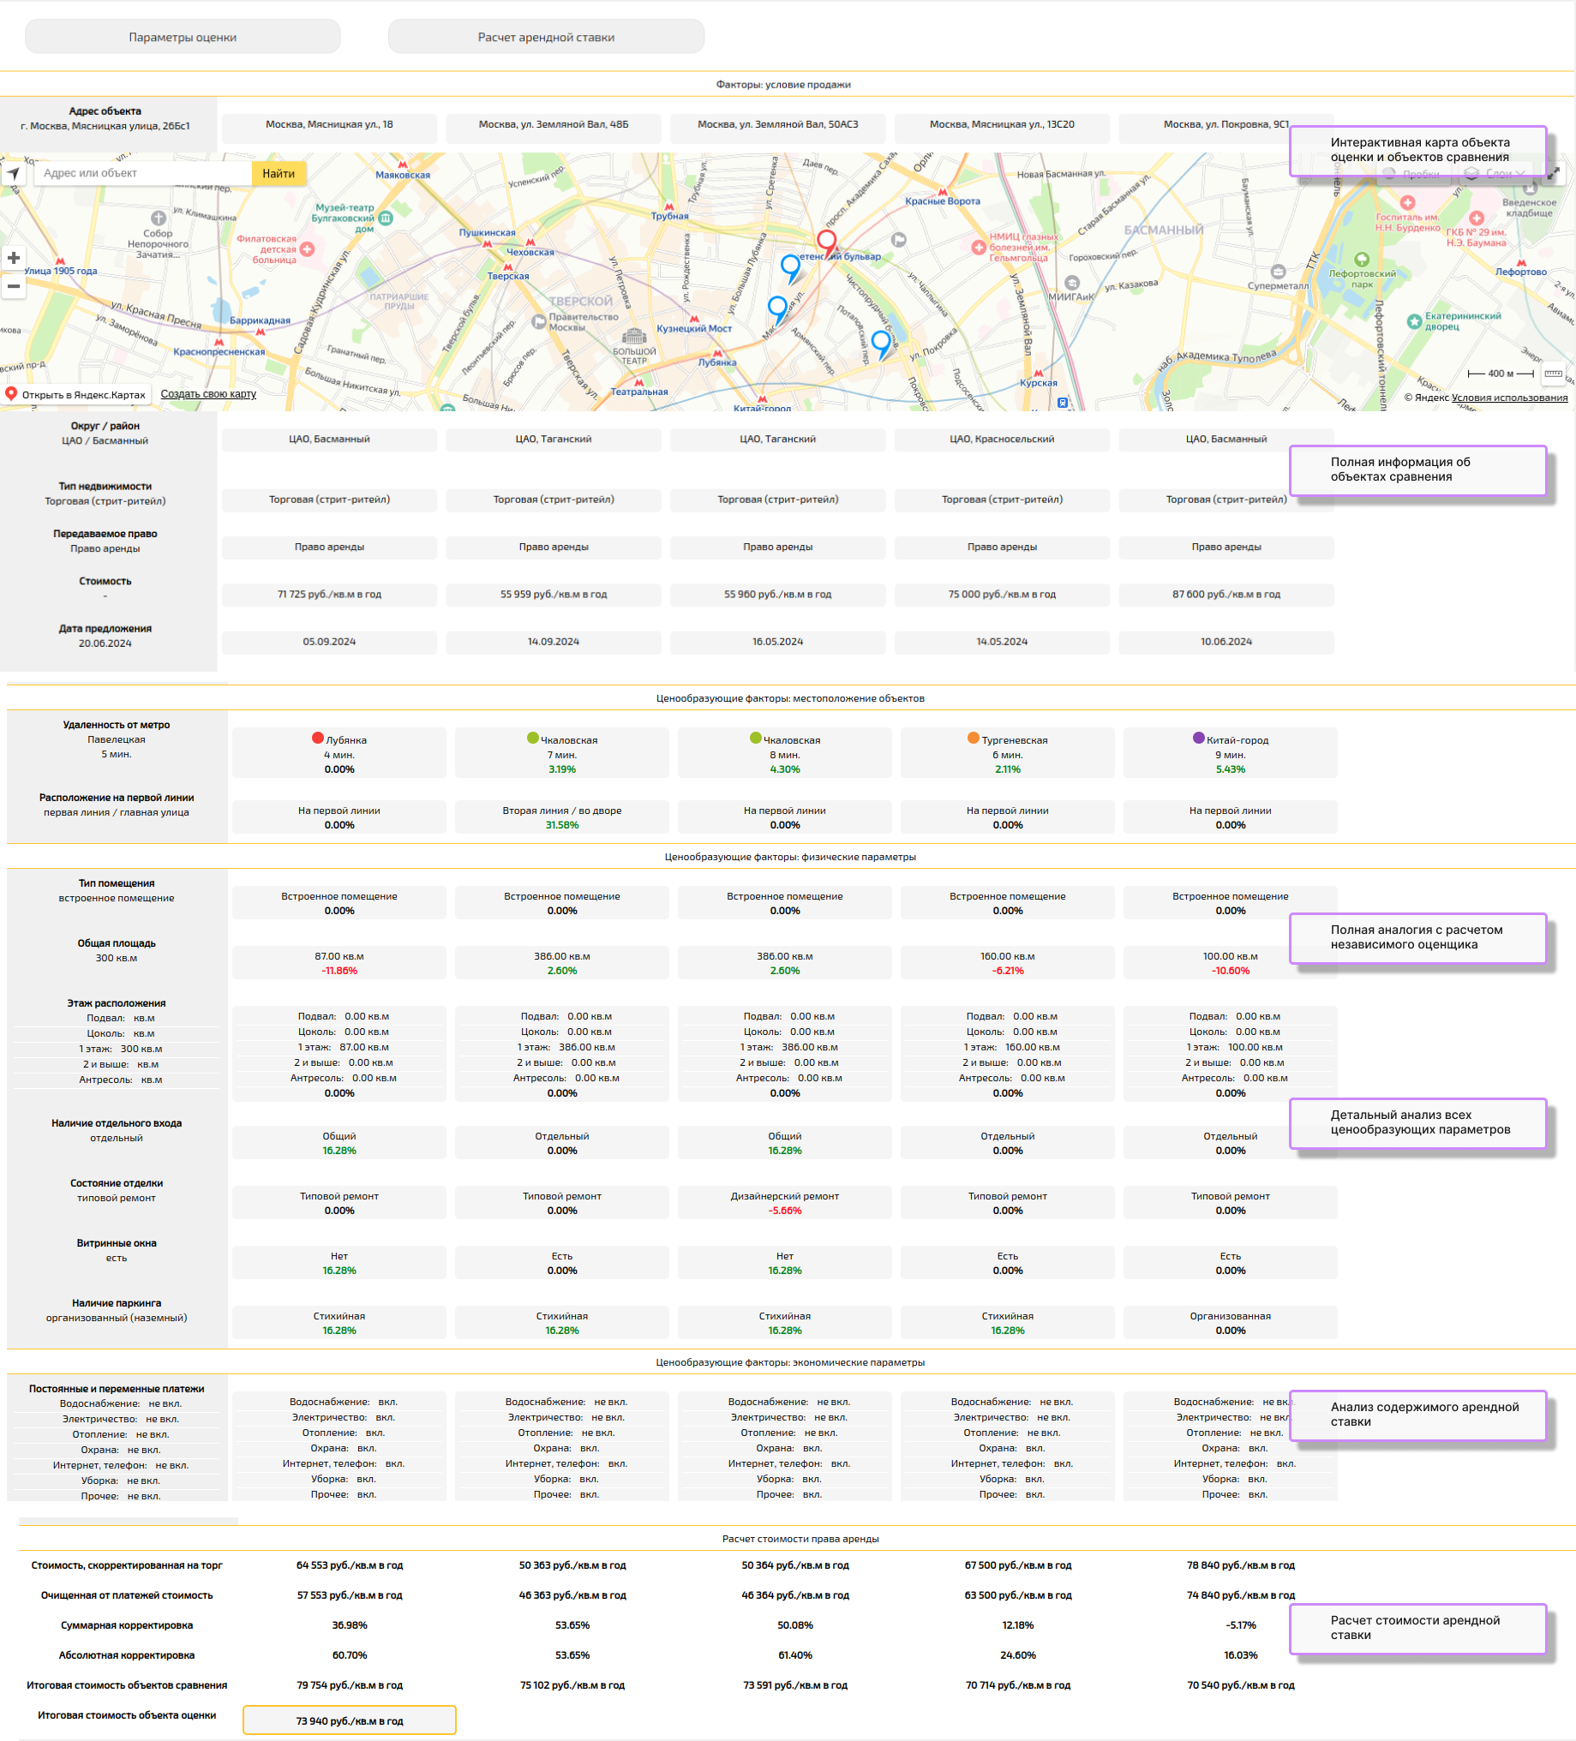Click green dot beside Чкаловская 8 мин.
This screenshot has height=1741, width=1576.
pyautogui.click(x=756, y=739)
